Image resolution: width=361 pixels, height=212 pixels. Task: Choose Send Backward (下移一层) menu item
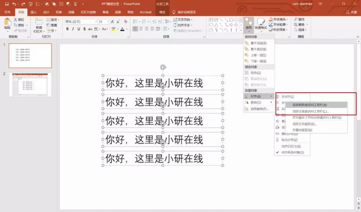[x=259, y=61]
